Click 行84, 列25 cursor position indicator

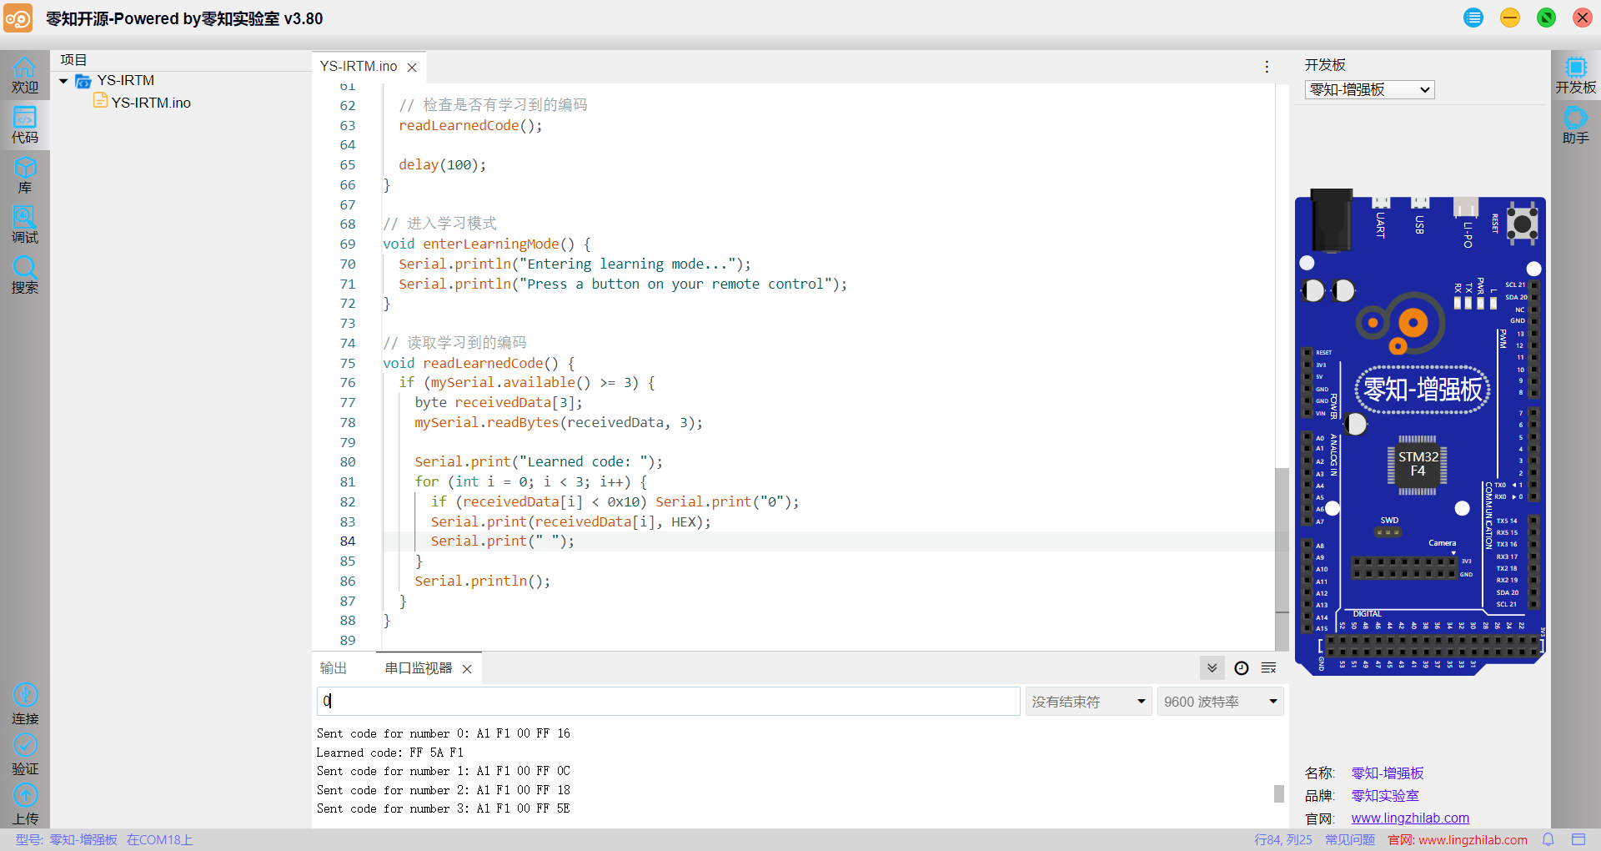1283,840
